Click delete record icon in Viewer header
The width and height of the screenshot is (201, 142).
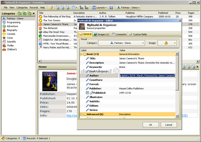[x=193, y=67]
